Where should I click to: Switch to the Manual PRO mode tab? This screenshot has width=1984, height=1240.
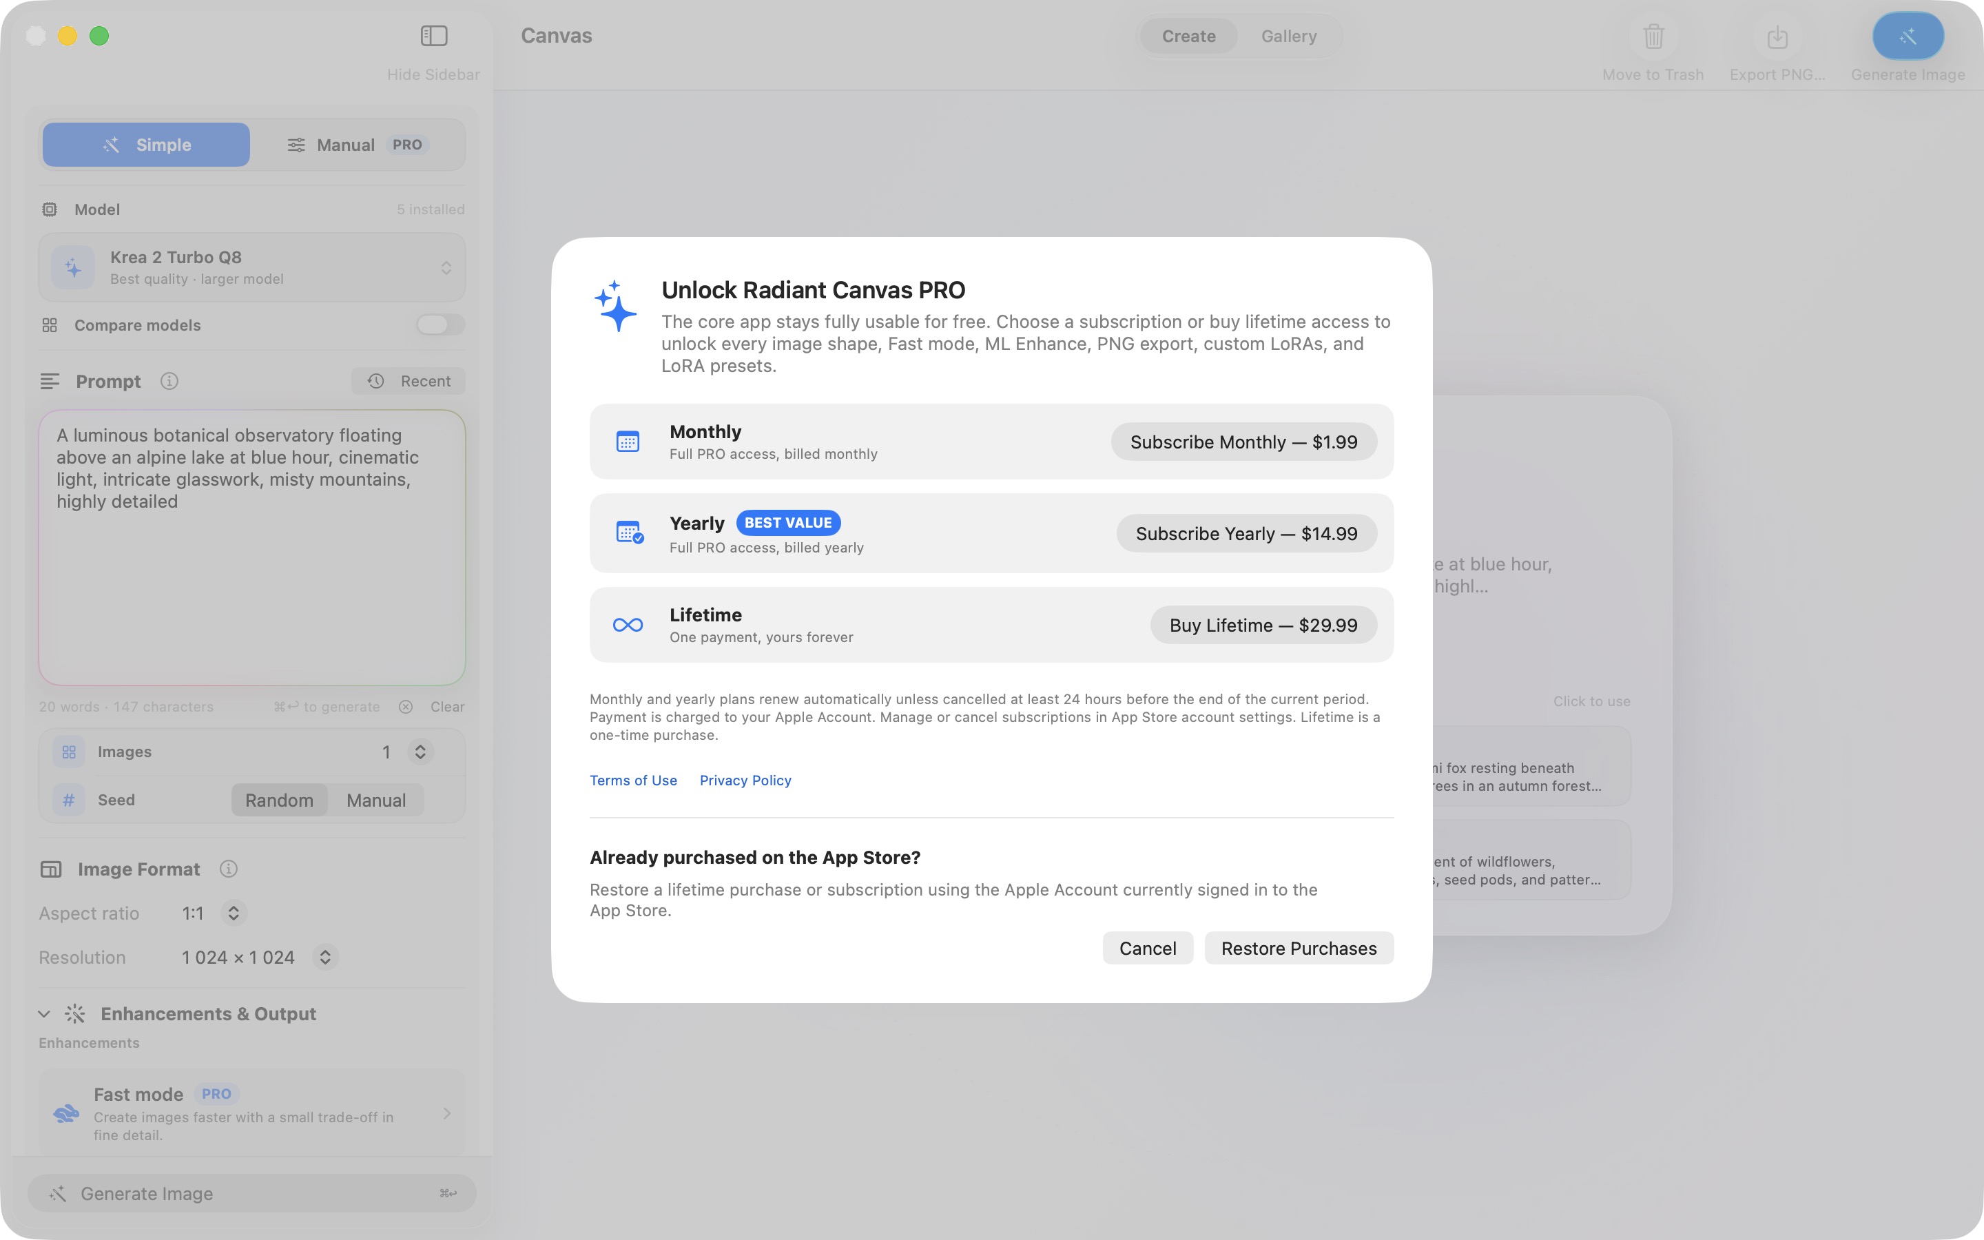358,145
